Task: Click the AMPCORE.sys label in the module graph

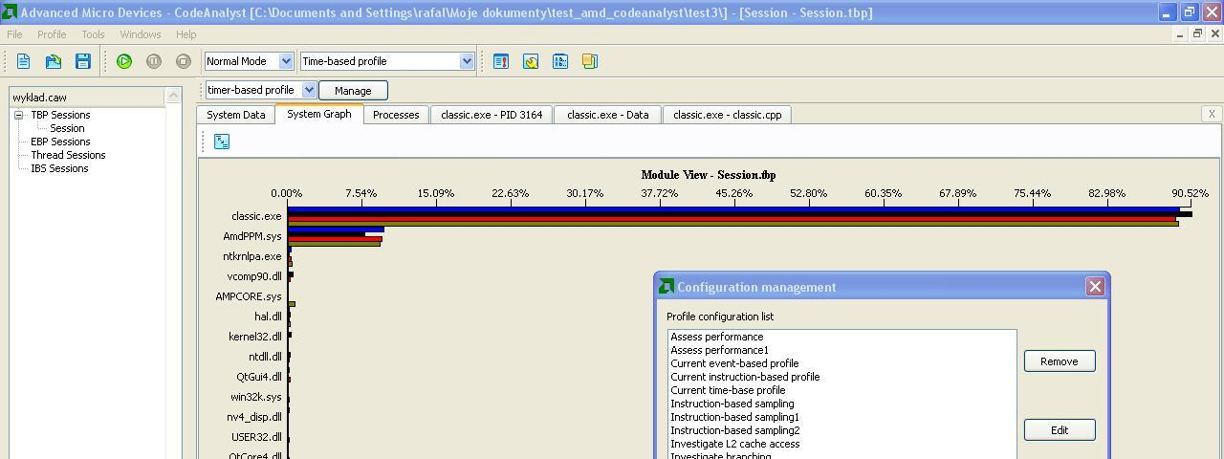Action: 249,296
